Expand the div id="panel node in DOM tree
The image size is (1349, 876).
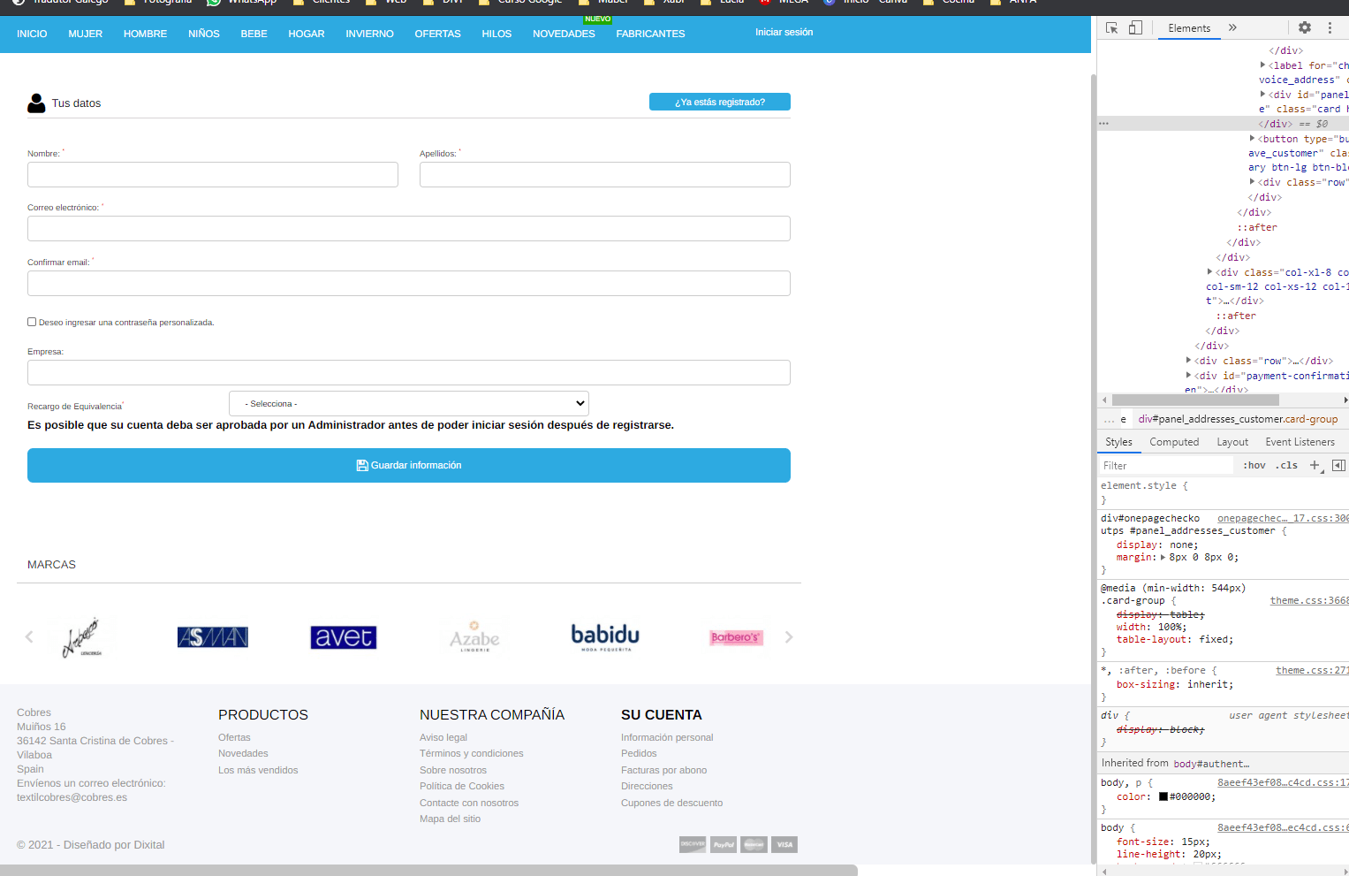point(1262,94)
